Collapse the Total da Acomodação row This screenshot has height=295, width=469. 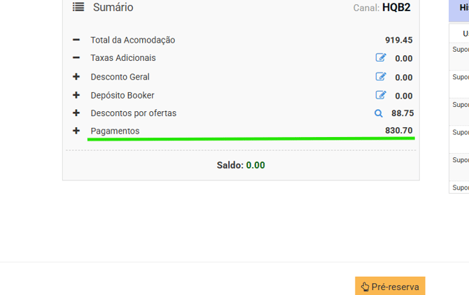pos(76,41)
